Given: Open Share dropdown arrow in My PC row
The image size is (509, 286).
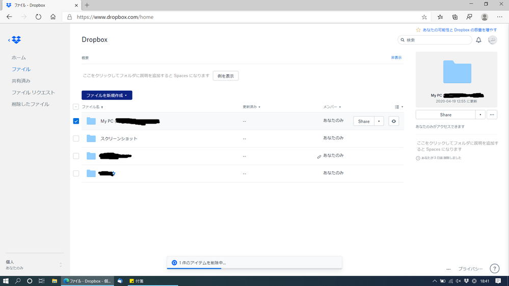Looking at the screenshot, I should point(379,121).
